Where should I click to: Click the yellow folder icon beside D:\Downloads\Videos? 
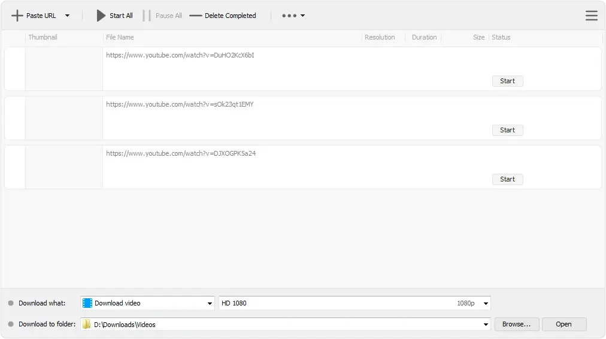point(87,324)
